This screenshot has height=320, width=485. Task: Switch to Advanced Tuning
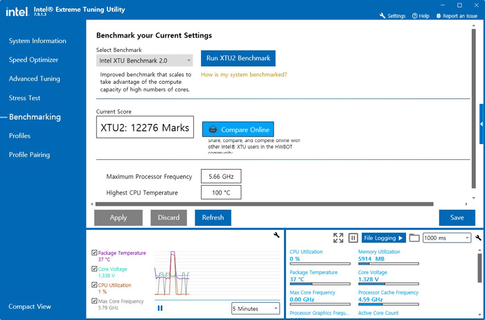[35, 78]
